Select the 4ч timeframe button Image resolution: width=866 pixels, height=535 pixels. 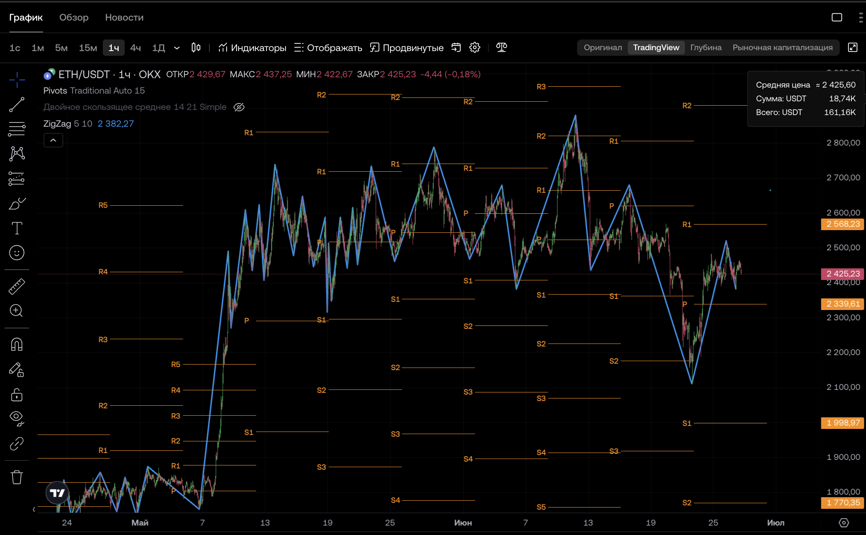135,48
